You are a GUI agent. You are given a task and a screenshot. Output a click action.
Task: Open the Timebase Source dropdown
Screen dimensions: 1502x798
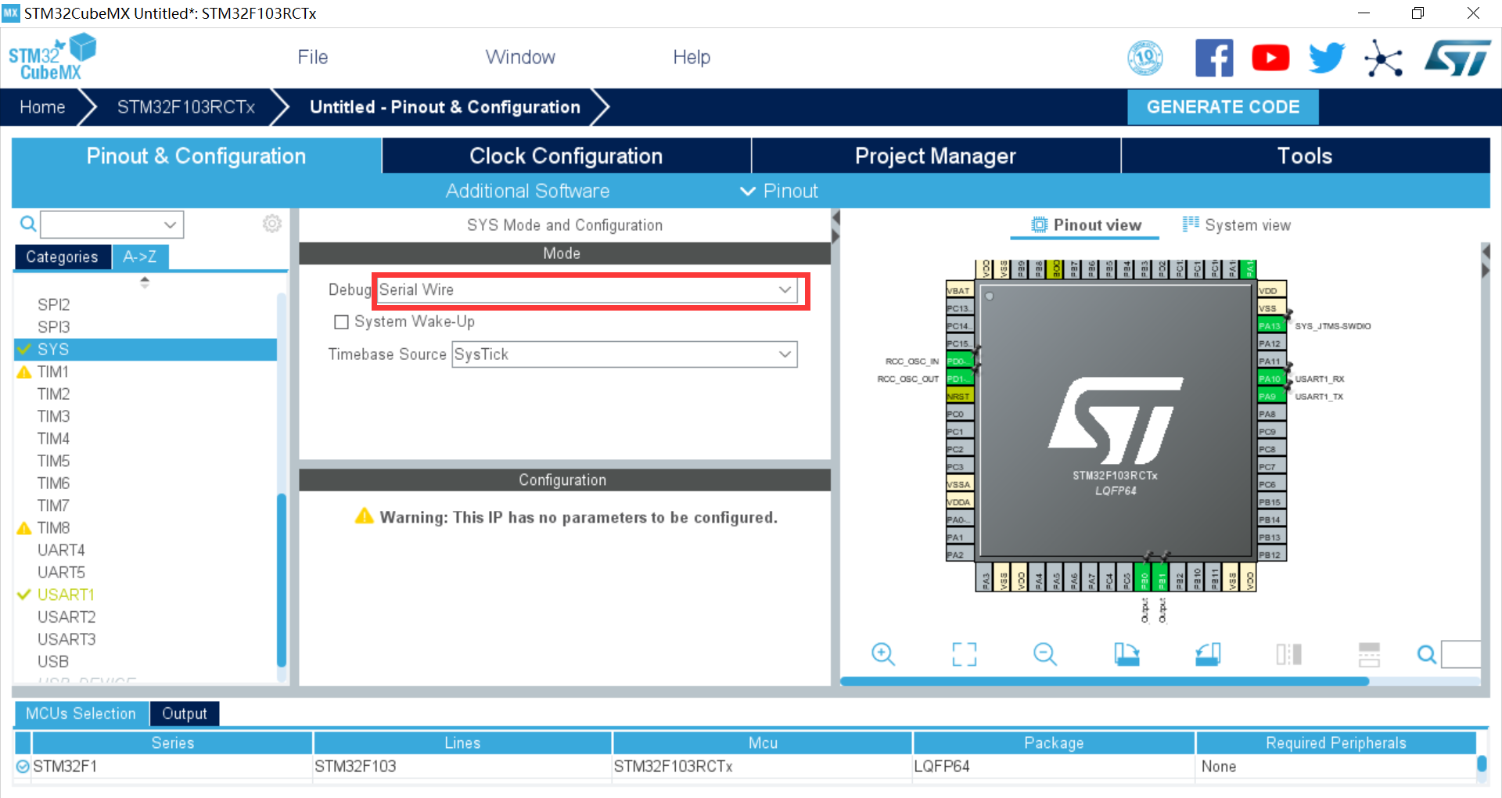[624, 354]
